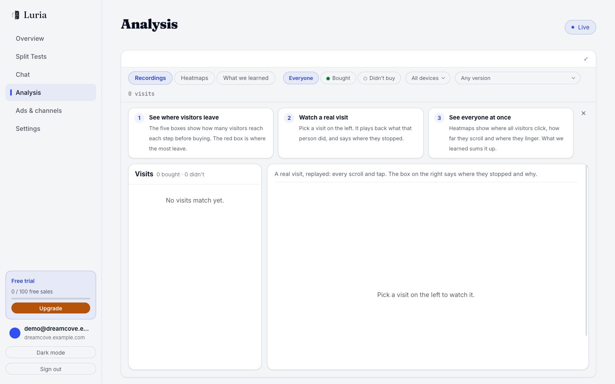Click the 'Watch a real visit' tip card
Viewport: 615px width, 384px height.
(351, 133)
